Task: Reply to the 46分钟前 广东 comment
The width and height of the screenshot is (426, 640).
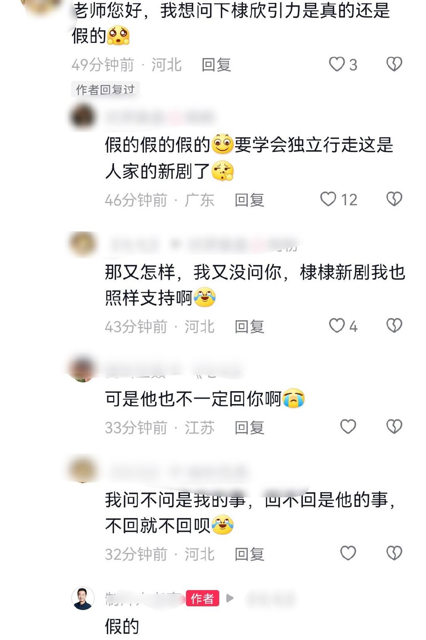Action: tap(250, 200)
